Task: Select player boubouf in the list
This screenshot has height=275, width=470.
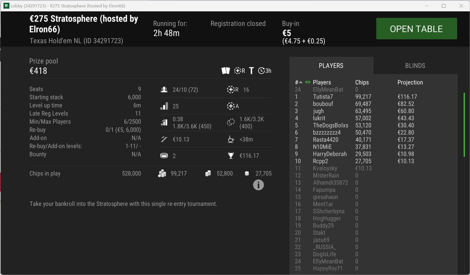Action: click(x=323, y=104)
